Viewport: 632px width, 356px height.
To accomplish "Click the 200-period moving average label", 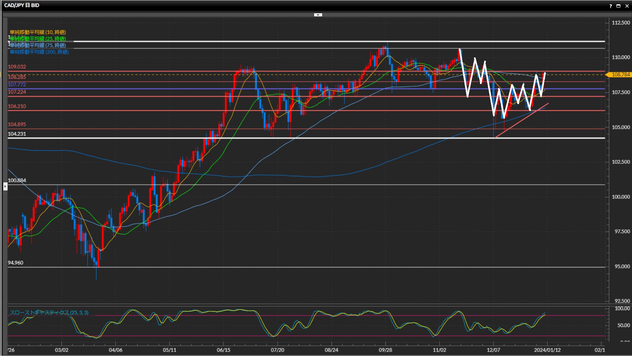I will point(39,52).
